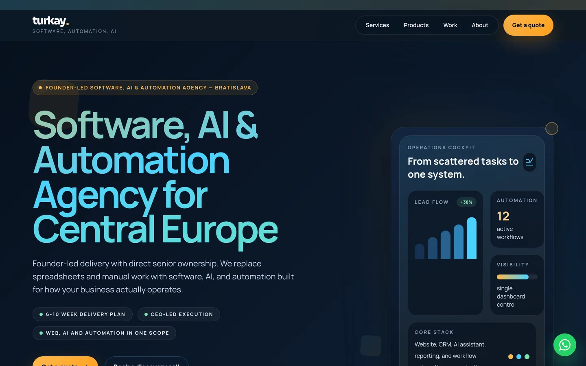Open the Products menu item
586x366 pixels.
416,25
